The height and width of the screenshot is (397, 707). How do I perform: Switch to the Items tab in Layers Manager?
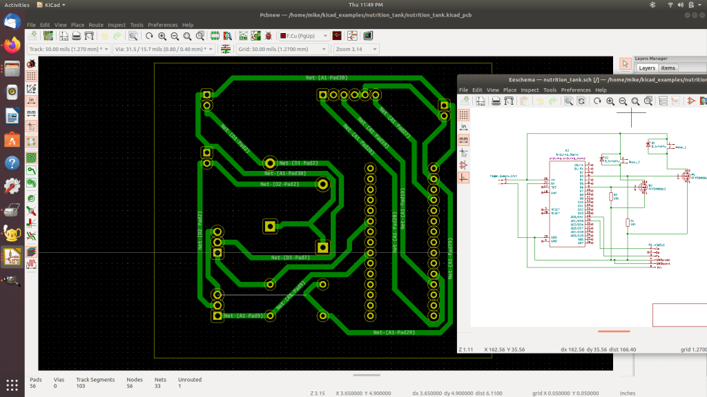point(668,68)
